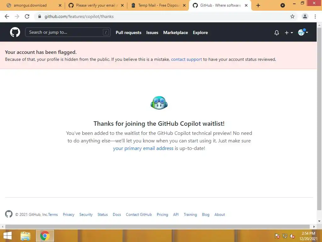Switch to Temp Mail tab
Viewport: 322px width, 242px height.
[159, 5]
